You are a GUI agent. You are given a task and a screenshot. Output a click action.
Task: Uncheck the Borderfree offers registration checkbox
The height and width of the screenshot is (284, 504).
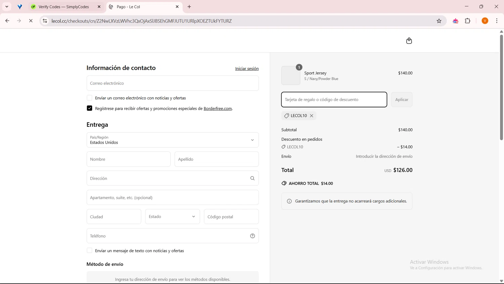pyautogui.click(x=89, y=108)
